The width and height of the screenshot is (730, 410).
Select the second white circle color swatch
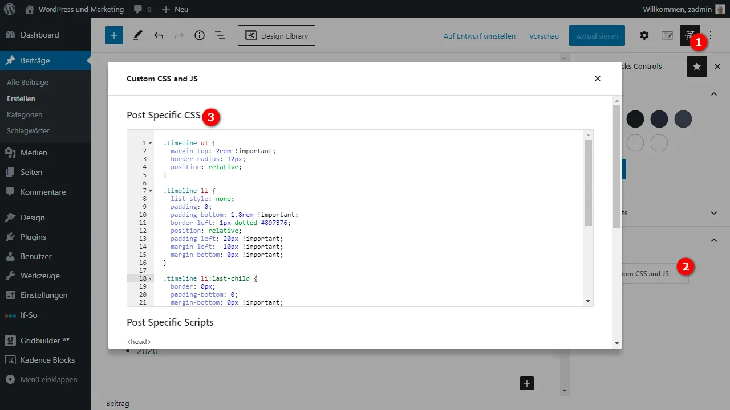(659, 143)
